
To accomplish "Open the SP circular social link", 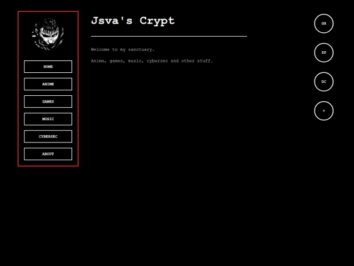I will coord(324,53).
